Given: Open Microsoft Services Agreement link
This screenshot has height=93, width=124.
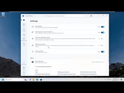Looking at the screenshot, I should pos(88,74).
